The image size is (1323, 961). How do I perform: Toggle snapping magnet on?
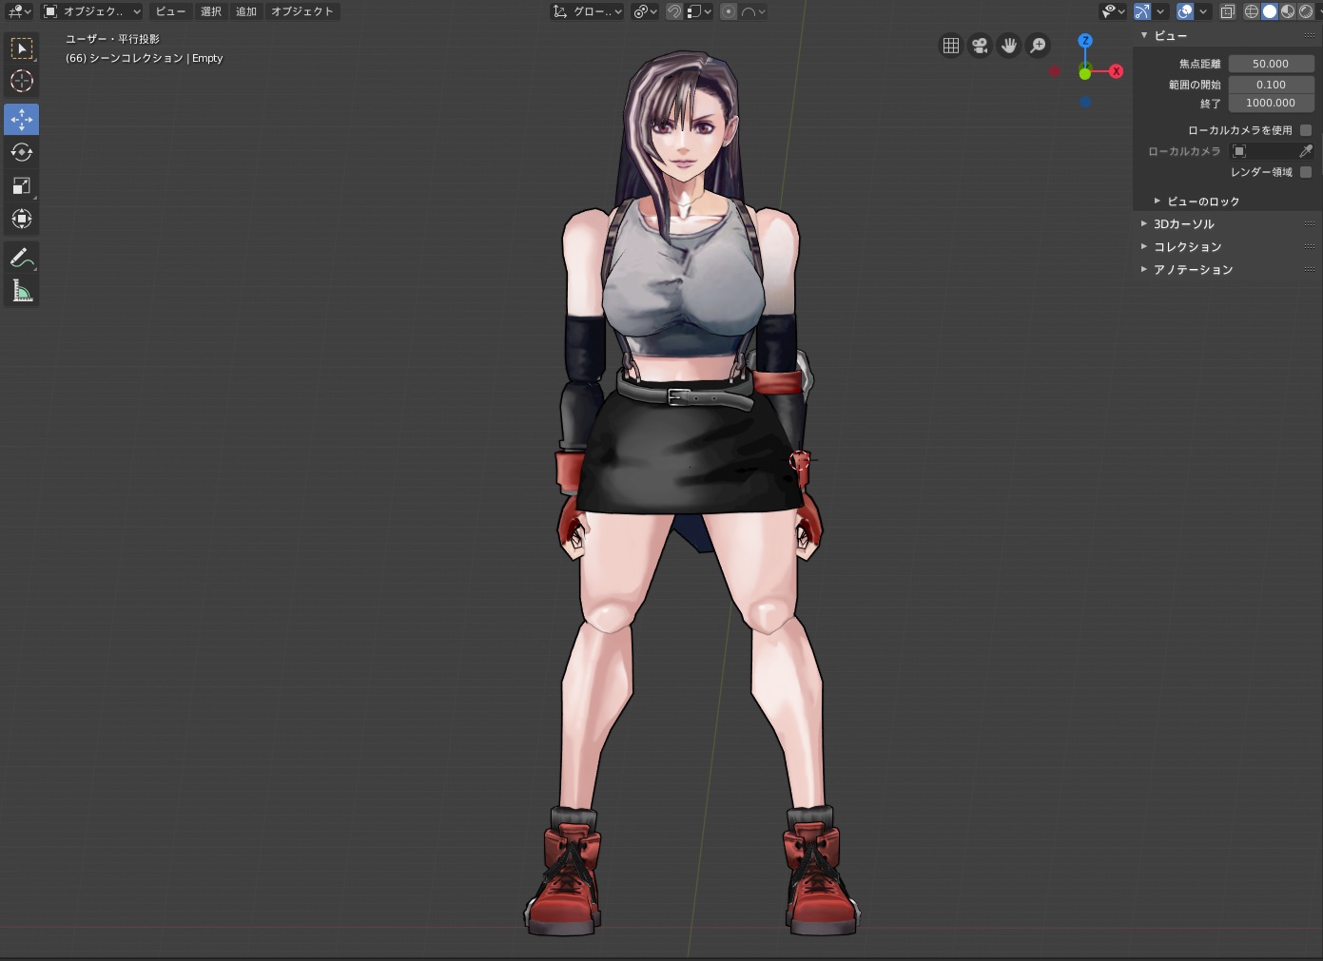674,11
